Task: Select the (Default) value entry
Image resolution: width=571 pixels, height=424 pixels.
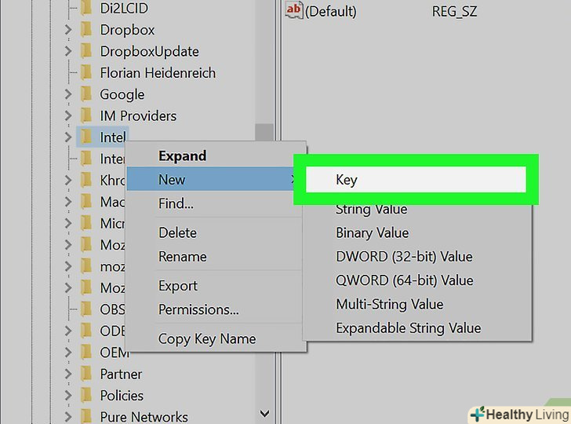Action: tap(331, 11)
